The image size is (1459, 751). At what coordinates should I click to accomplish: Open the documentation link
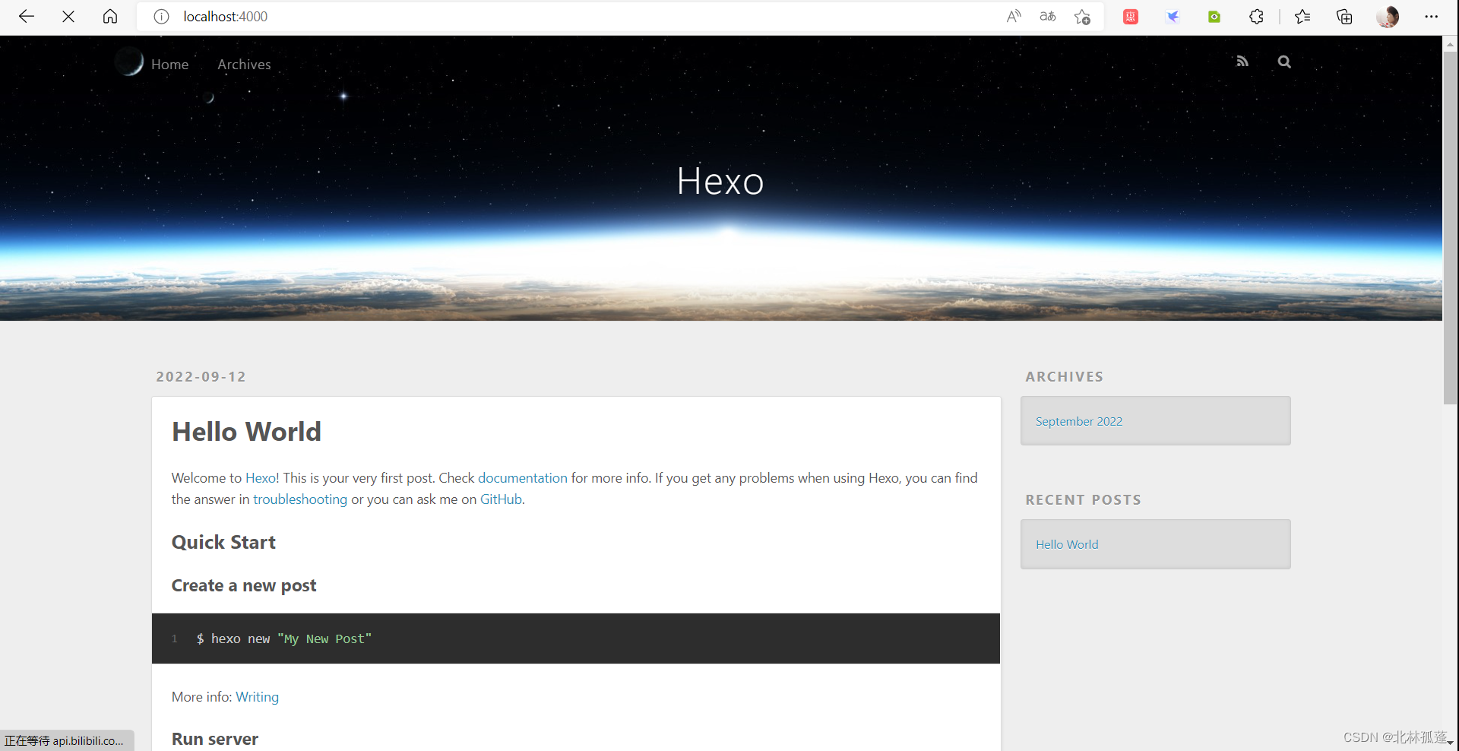pos(523,478)
